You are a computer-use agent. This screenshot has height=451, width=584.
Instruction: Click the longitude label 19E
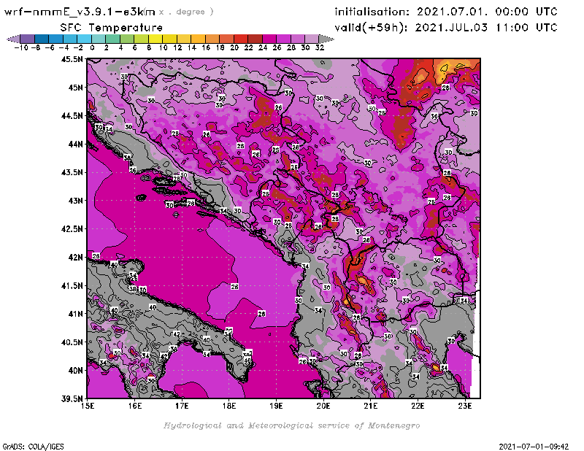(x=277, y=406)
